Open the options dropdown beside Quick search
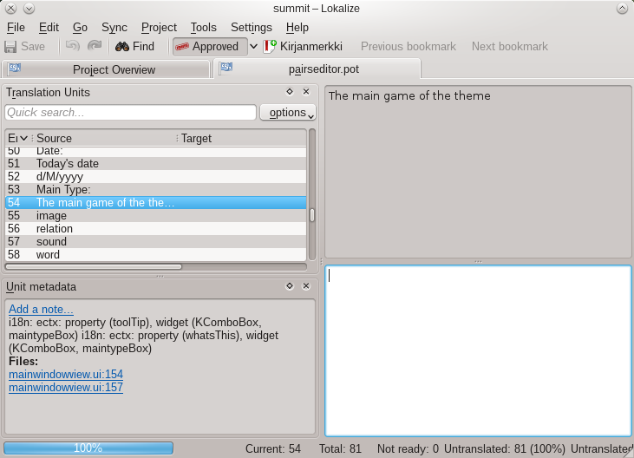The width and height of the screenshot is (634, 458). pyautogui.click(x=287, y=113)
